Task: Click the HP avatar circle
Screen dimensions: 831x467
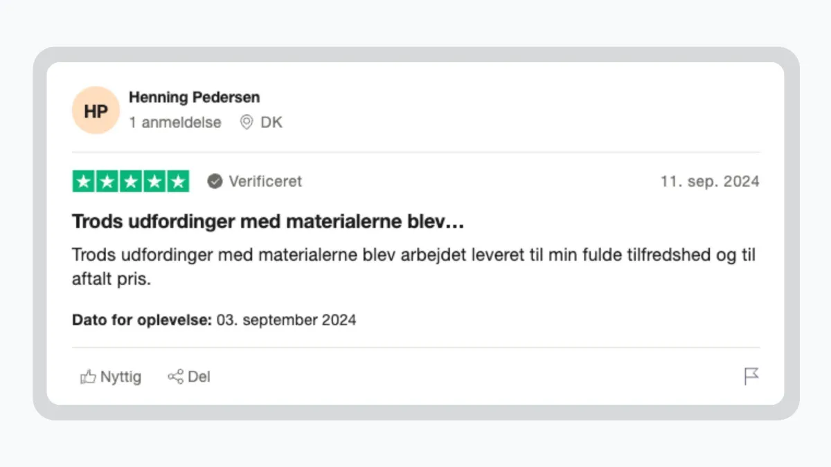Action: point(96,110)
